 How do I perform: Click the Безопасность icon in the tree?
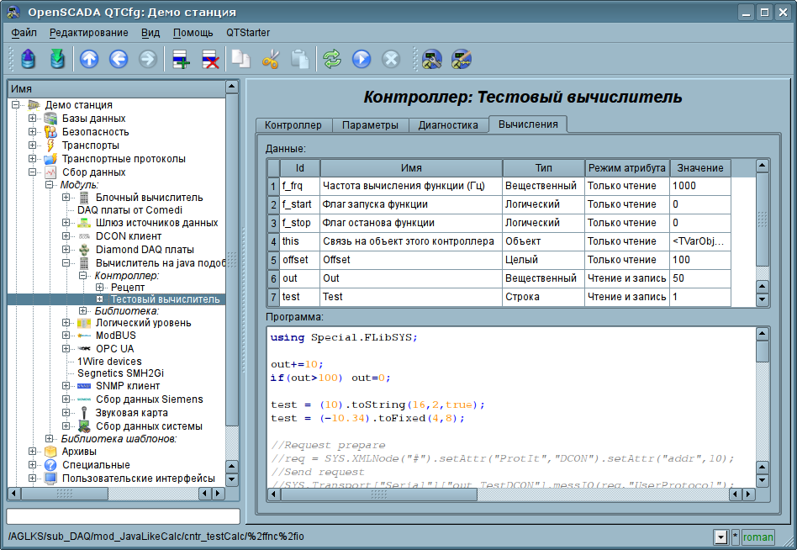tap(50, 132)
